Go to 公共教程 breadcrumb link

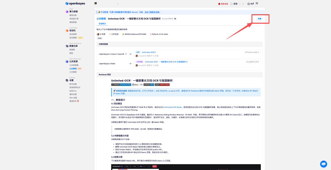tap(101, 19)
